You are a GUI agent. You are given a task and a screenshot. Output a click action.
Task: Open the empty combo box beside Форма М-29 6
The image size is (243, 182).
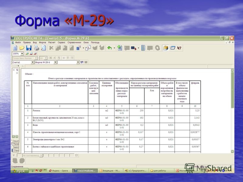point(78,62)
